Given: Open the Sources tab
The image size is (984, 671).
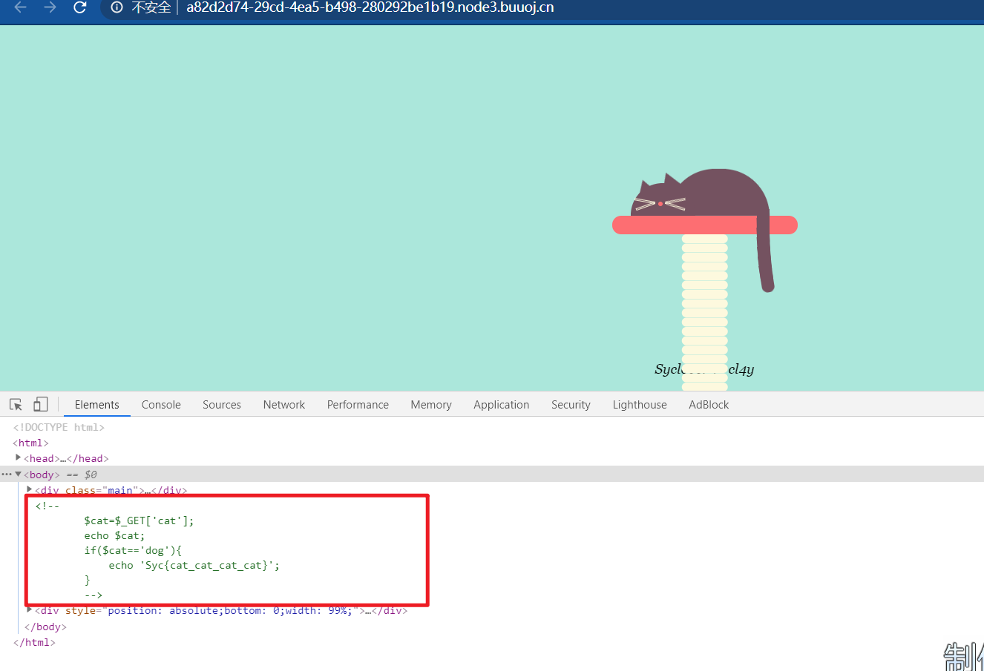Looking at the screenshot, I should [222, 404].
